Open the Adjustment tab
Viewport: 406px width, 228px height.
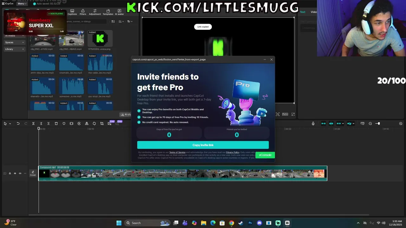(x=95, y=12)
